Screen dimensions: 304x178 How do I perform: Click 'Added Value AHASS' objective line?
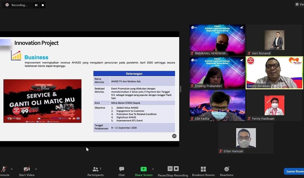127,108
